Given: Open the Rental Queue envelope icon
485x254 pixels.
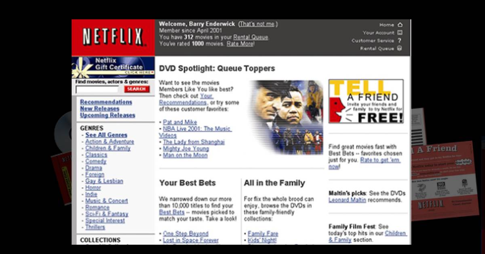Looking at the screenshot, I should pos(399,48).
